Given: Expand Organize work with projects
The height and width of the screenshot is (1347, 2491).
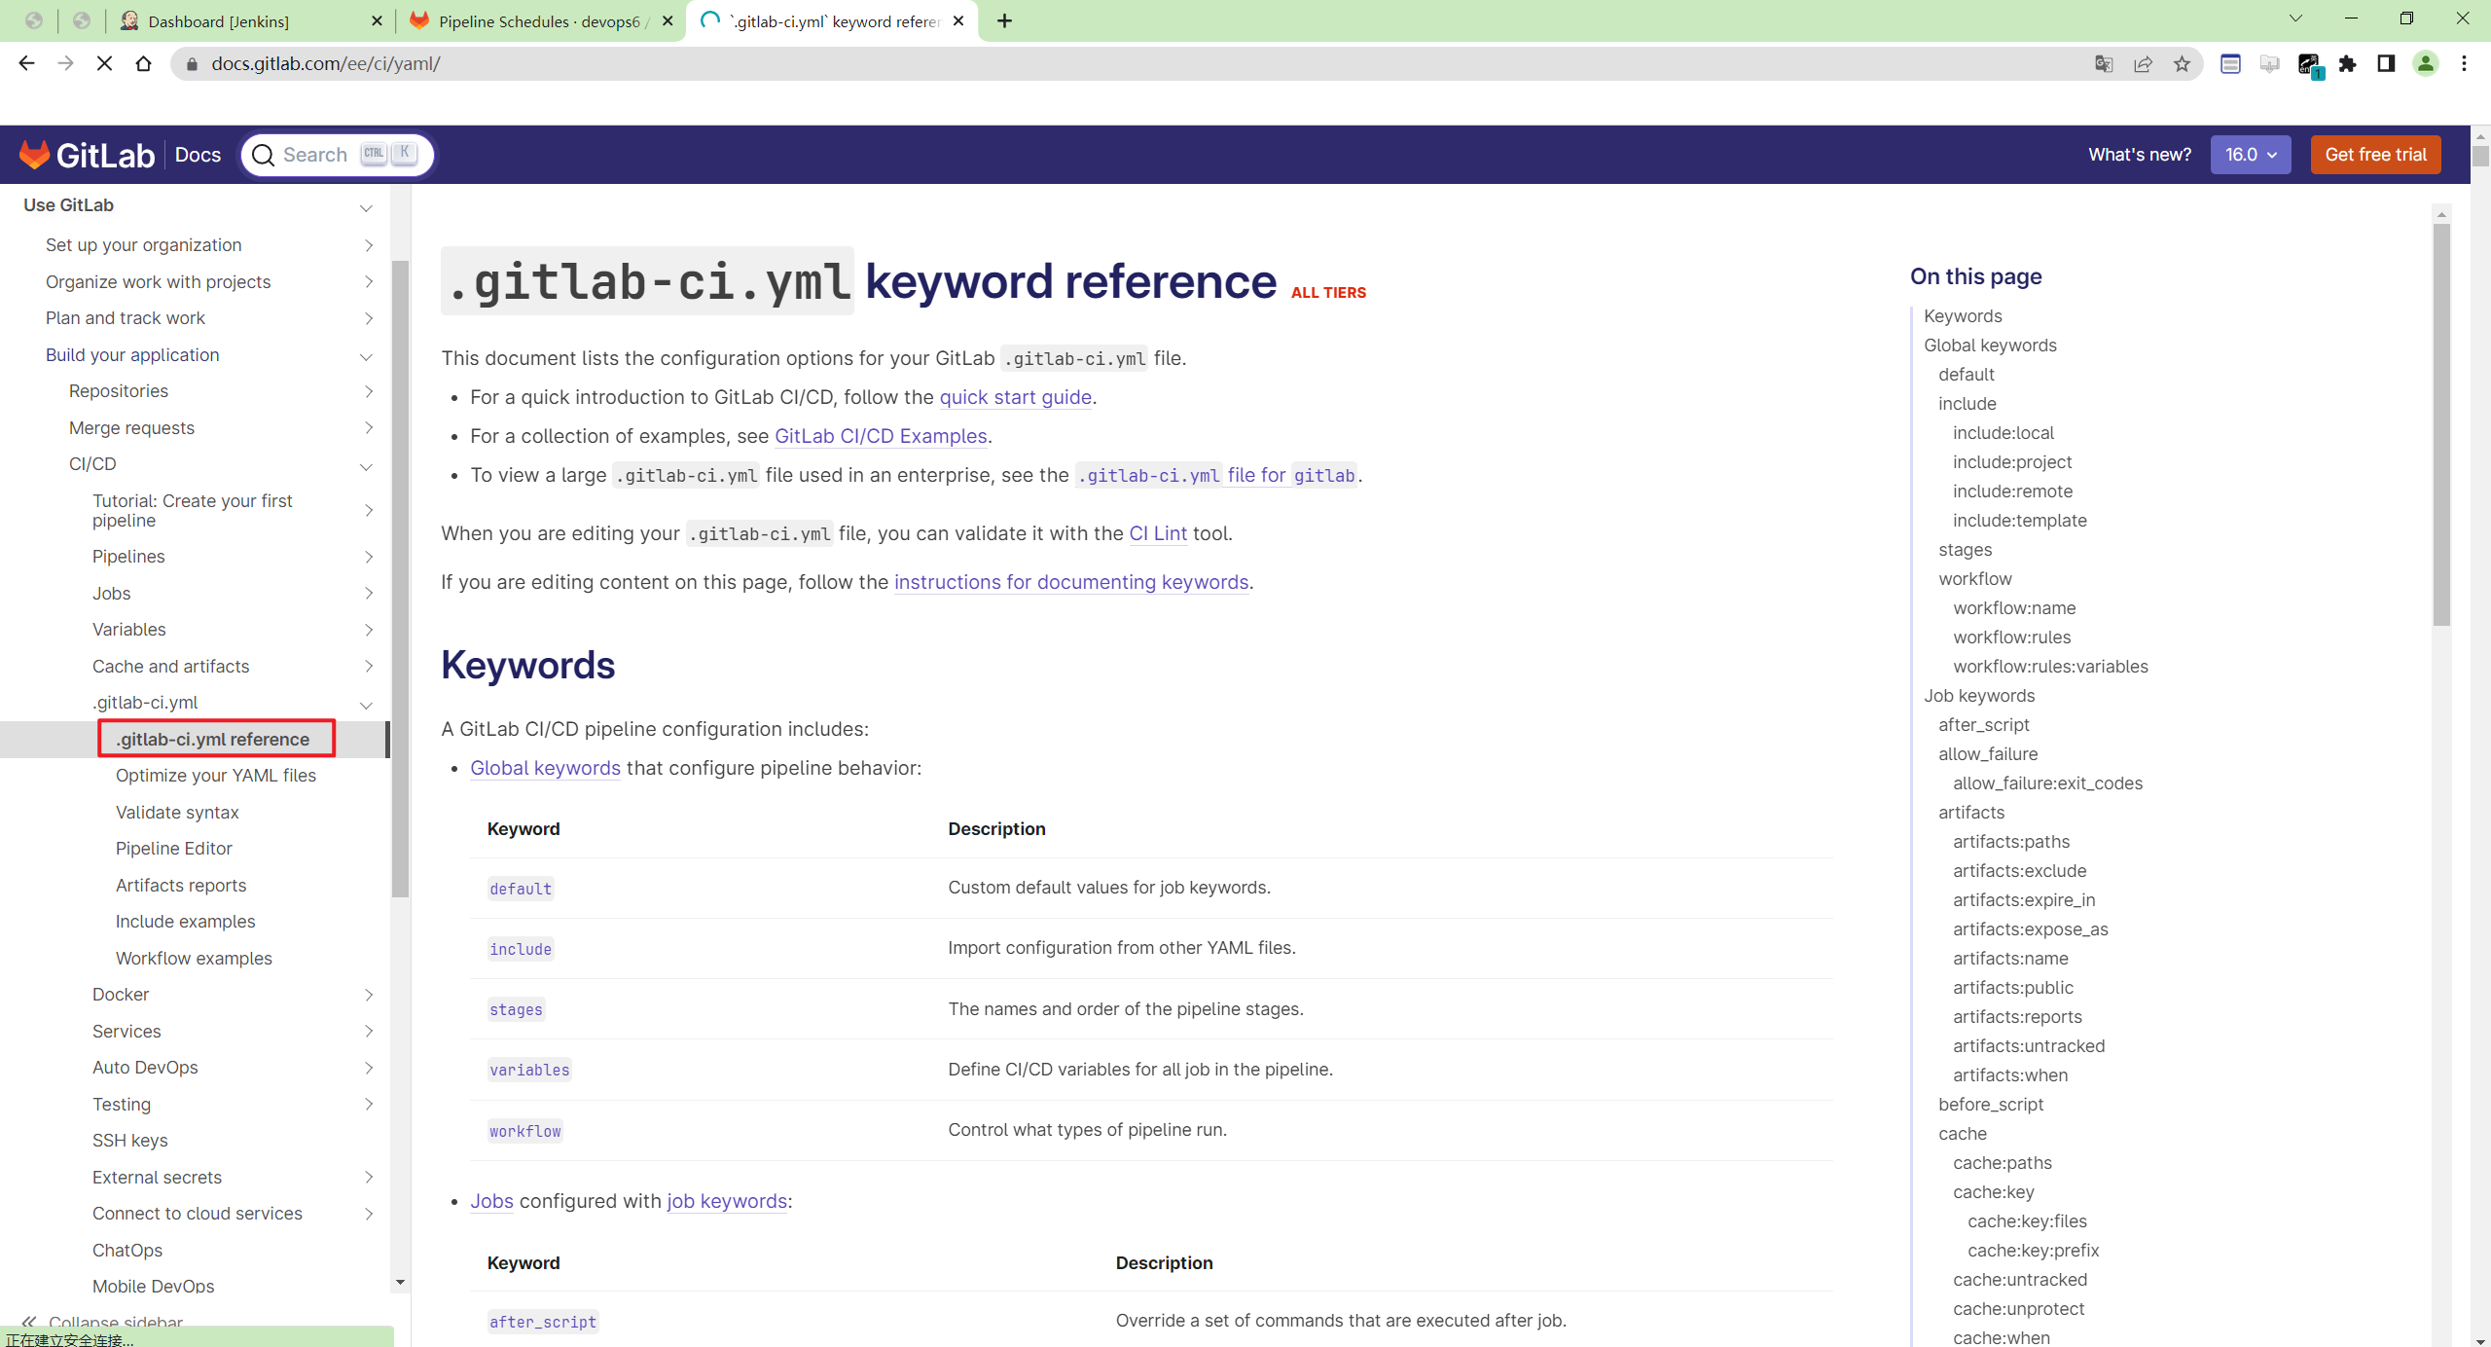Looking at the screenshot, I should (x=368, y=282).
